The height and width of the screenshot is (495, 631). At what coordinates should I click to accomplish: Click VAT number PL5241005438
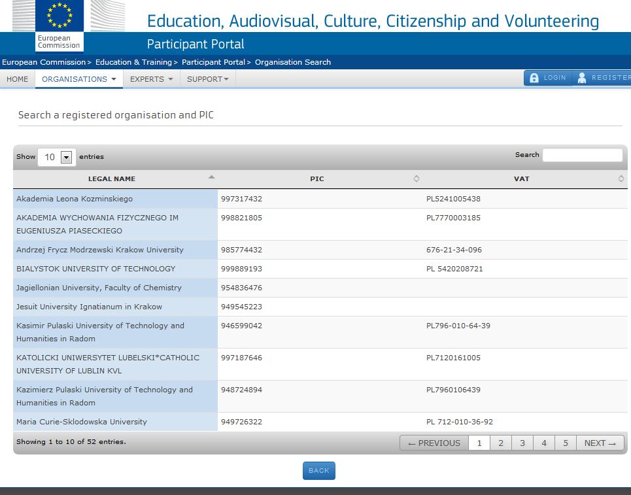453,199
